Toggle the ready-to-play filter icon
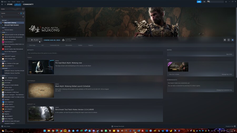Screen dimensions: 237x133 tap(23, 13)
